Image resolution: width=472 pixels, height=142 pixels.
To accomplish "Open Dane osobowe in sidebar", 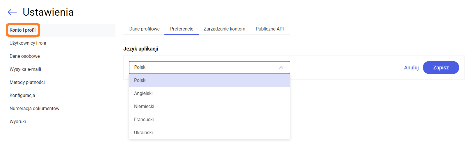I will [x=25, y=56].
